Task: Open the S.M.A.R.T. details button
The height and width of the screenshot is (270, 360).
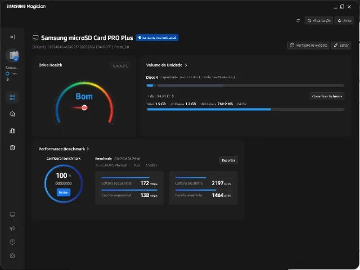Action: click(120, 66)
